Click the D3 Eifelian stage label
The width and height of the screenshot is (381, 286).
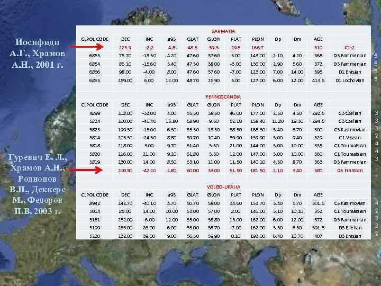(350, 228)
